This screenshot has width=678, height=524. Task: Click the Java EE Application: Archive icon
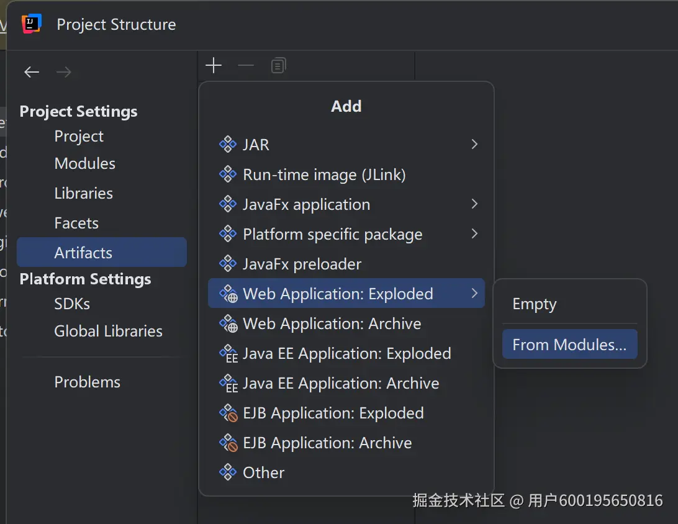(x=228, y=384)
